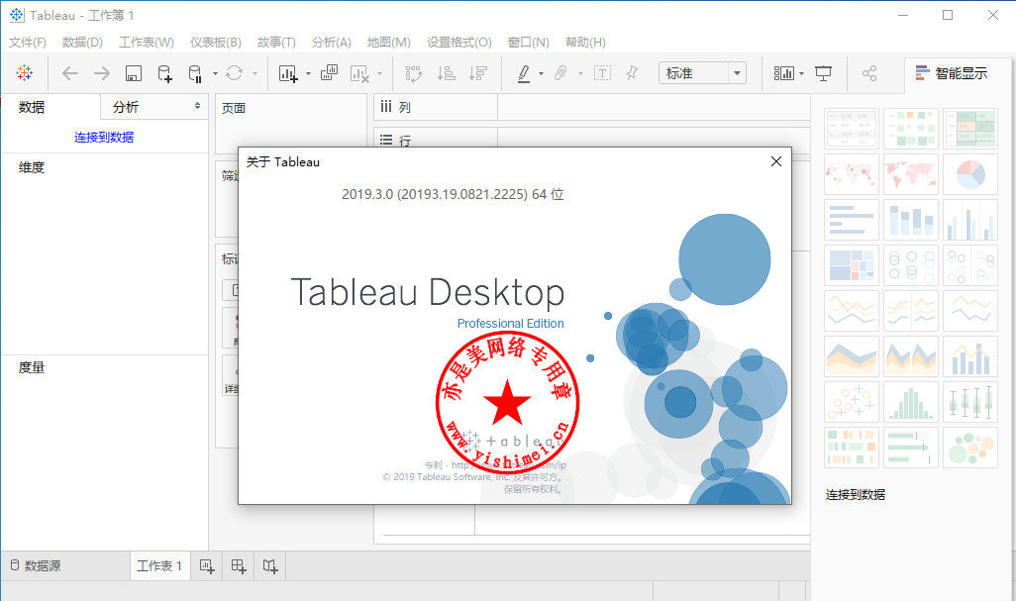Open the 工作表(W) menu
The image size is (1016, 601).
[x=147, y=43]
